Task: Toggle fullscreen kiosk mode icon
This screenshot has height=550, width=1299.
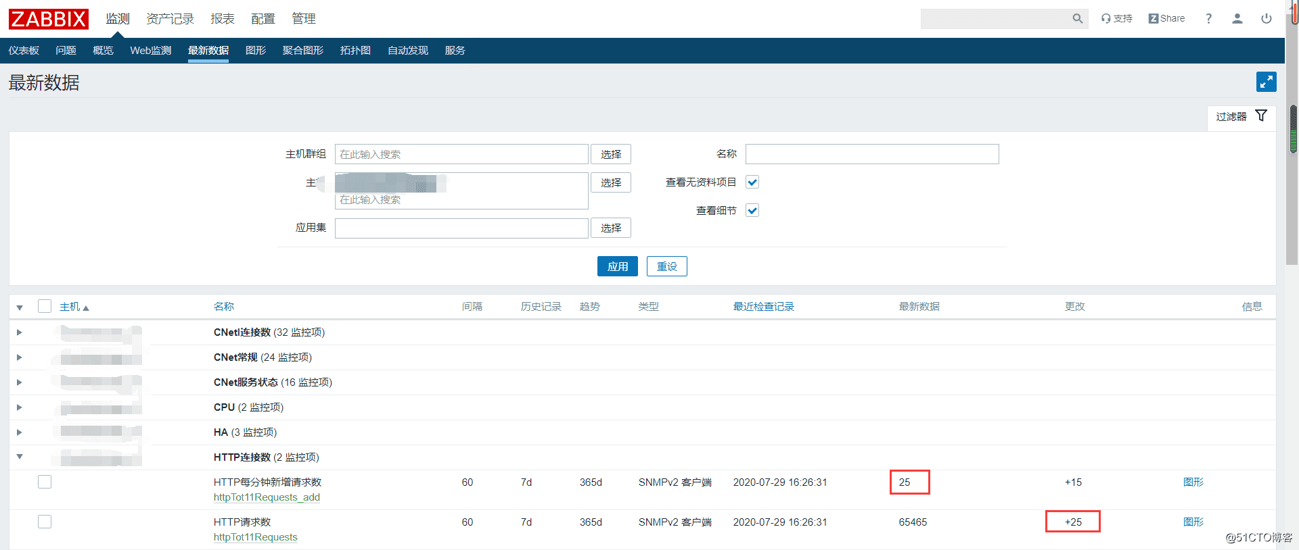Action: click(1266, 82)
